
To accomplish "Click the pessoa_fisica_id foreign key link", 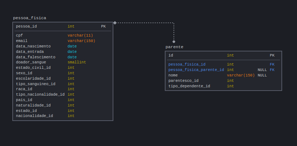I will (187, 64).
